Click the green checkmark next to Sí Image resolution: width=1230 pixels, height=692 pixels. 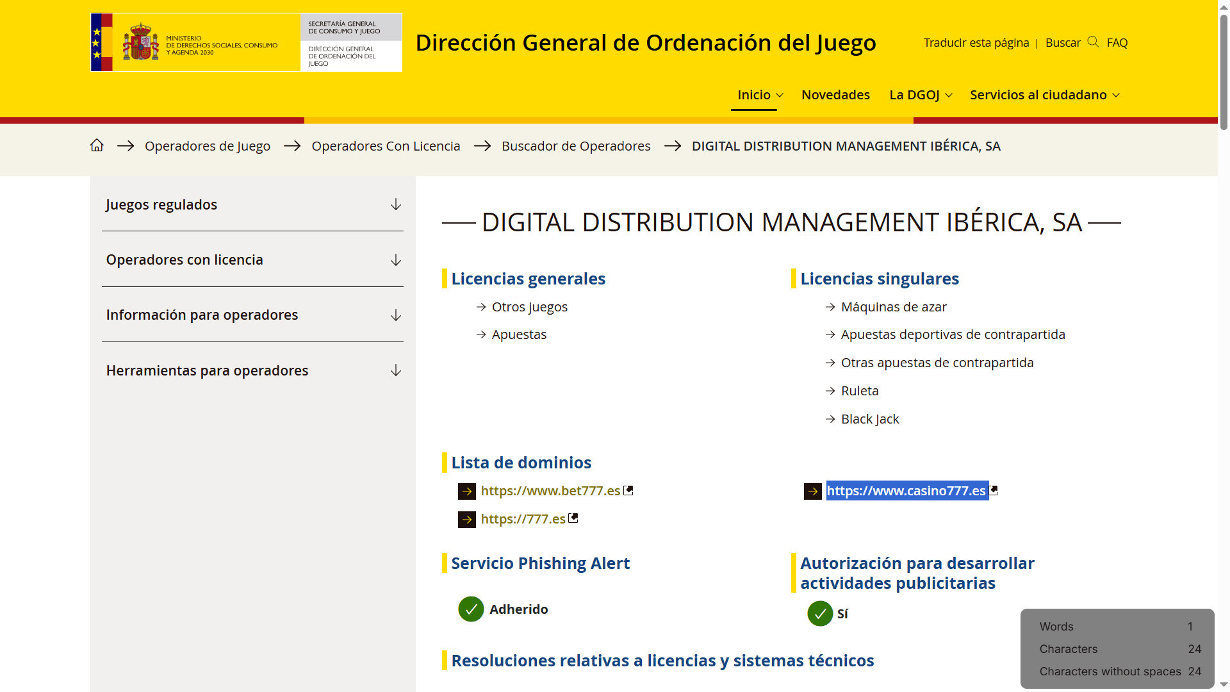click(x=820, y=613)
